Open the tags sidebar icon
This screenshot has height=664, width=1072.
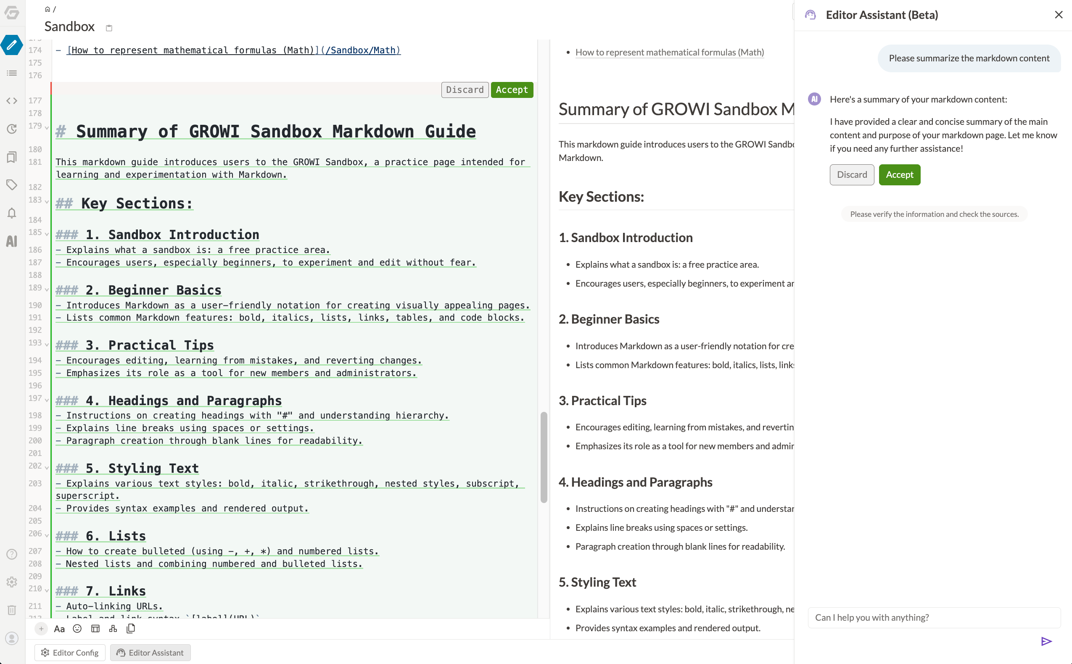coord(12,184)
